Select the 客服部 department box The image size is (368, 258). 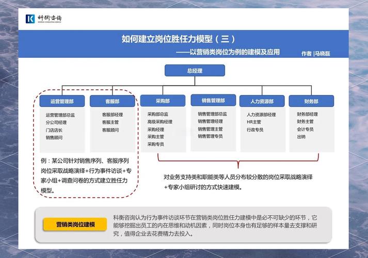tap(113, 101)
